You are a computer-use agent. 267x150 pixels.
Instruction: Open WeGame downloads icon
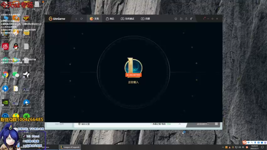[x=186, y=19]
